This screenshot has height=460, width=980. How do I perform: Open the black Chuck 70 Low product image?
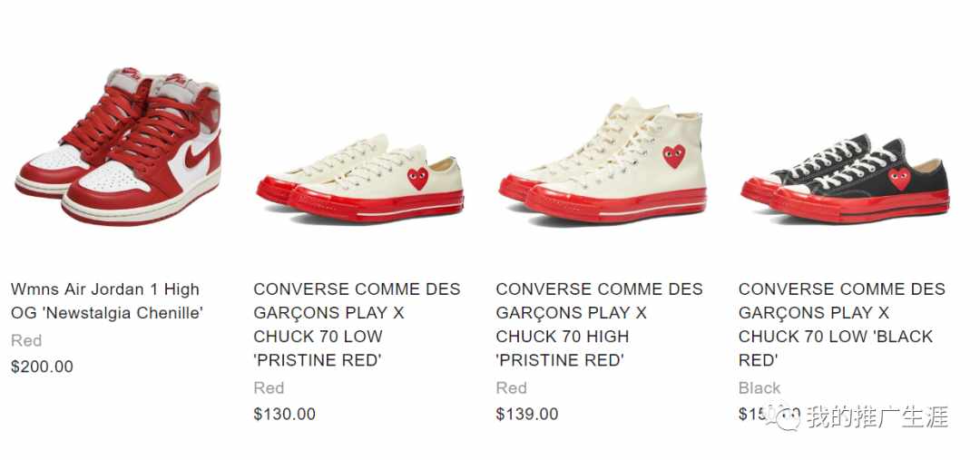tap(845, 179)
